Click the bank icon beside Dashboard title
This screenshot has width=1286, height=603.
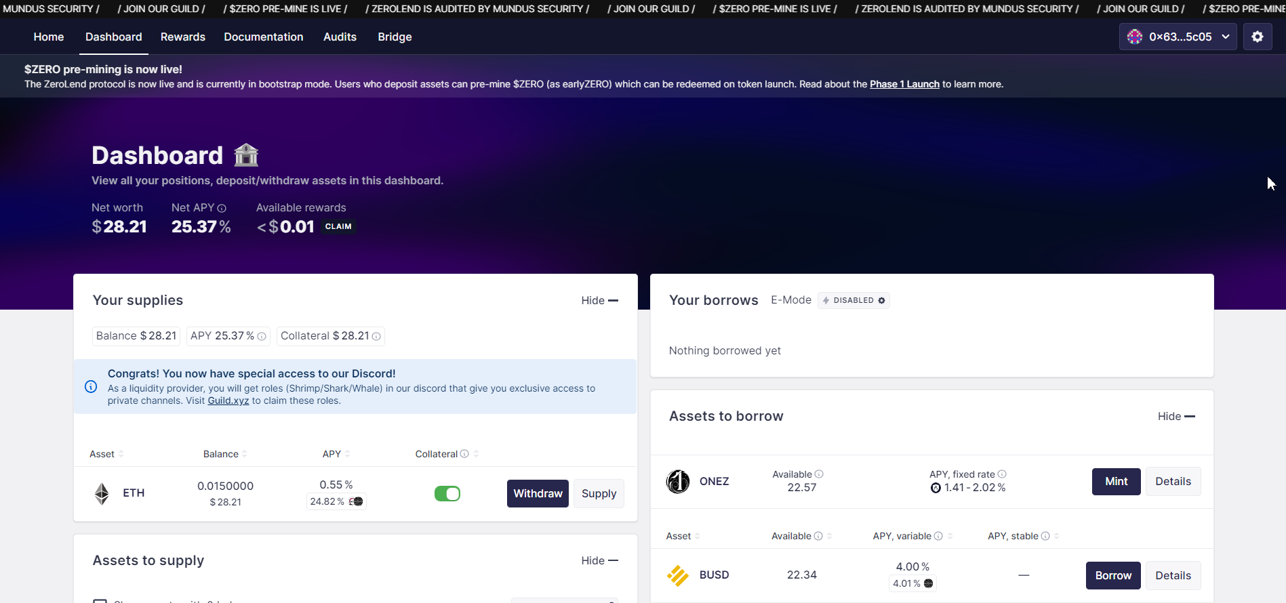(246, 155)
